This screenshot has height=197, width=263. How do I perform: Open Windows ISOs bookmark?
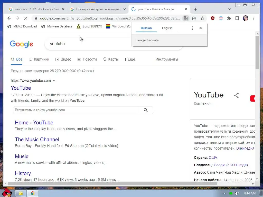(x=119, y=26)
